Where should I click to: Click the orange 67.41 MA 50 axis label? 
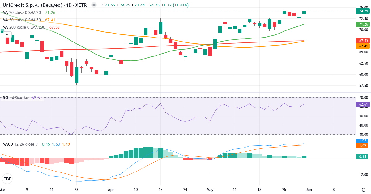pos(363,46)
